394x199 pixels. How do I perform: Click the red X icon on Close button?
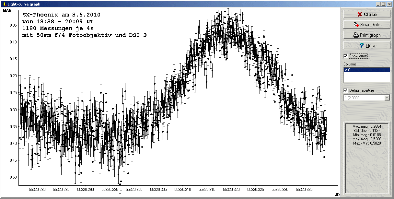[x=359, y=14]
